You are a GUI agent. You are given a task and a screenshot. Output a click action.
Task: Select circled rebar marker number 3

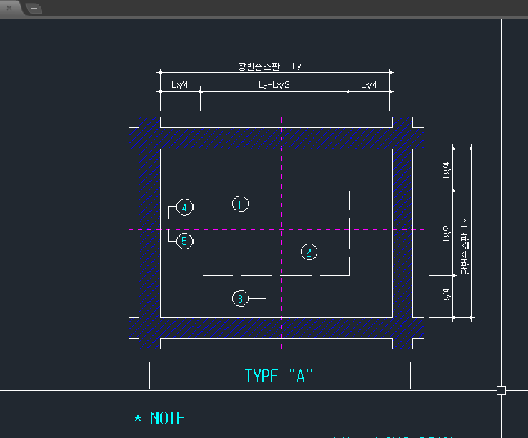241,299
